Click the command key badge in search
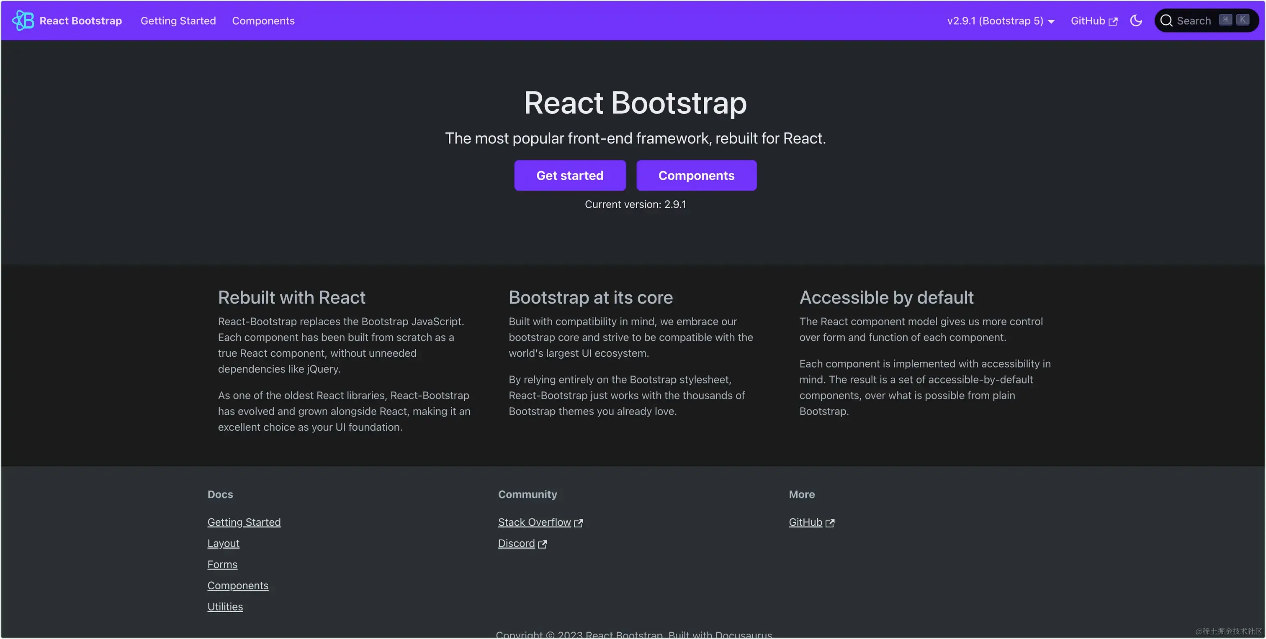This screenshot has width=1266, height=639. coord(1226,20)
